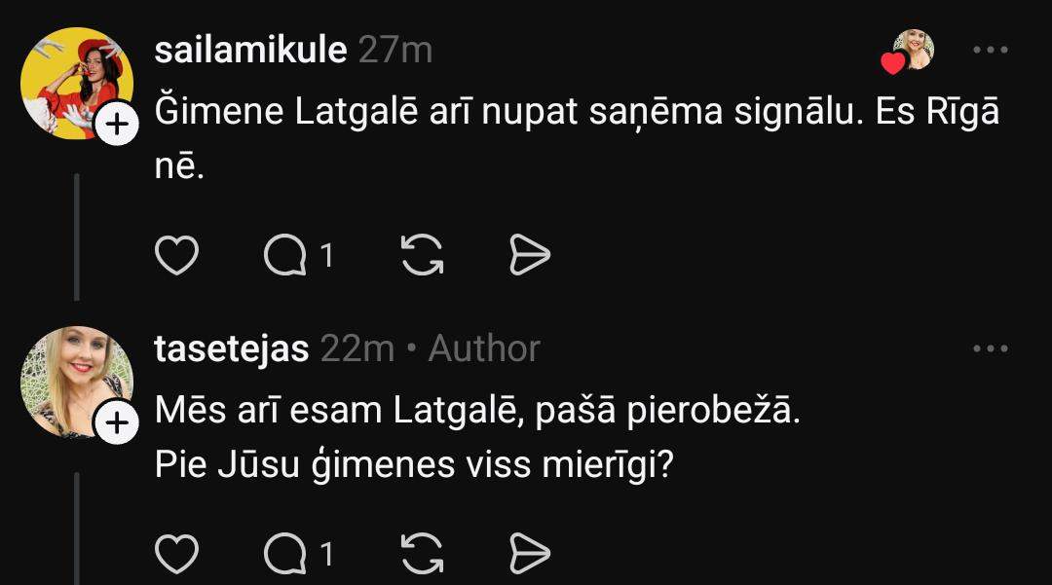View sailamikule's profile picture
The image size is (1052, 585).
pos(76,83)
